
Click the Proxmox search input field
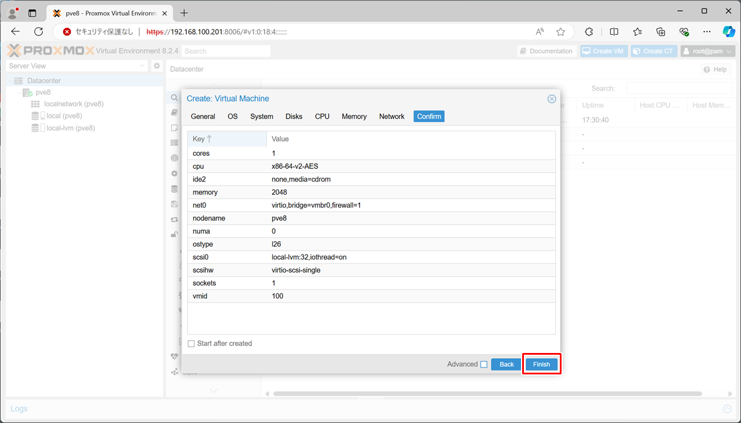226,51
